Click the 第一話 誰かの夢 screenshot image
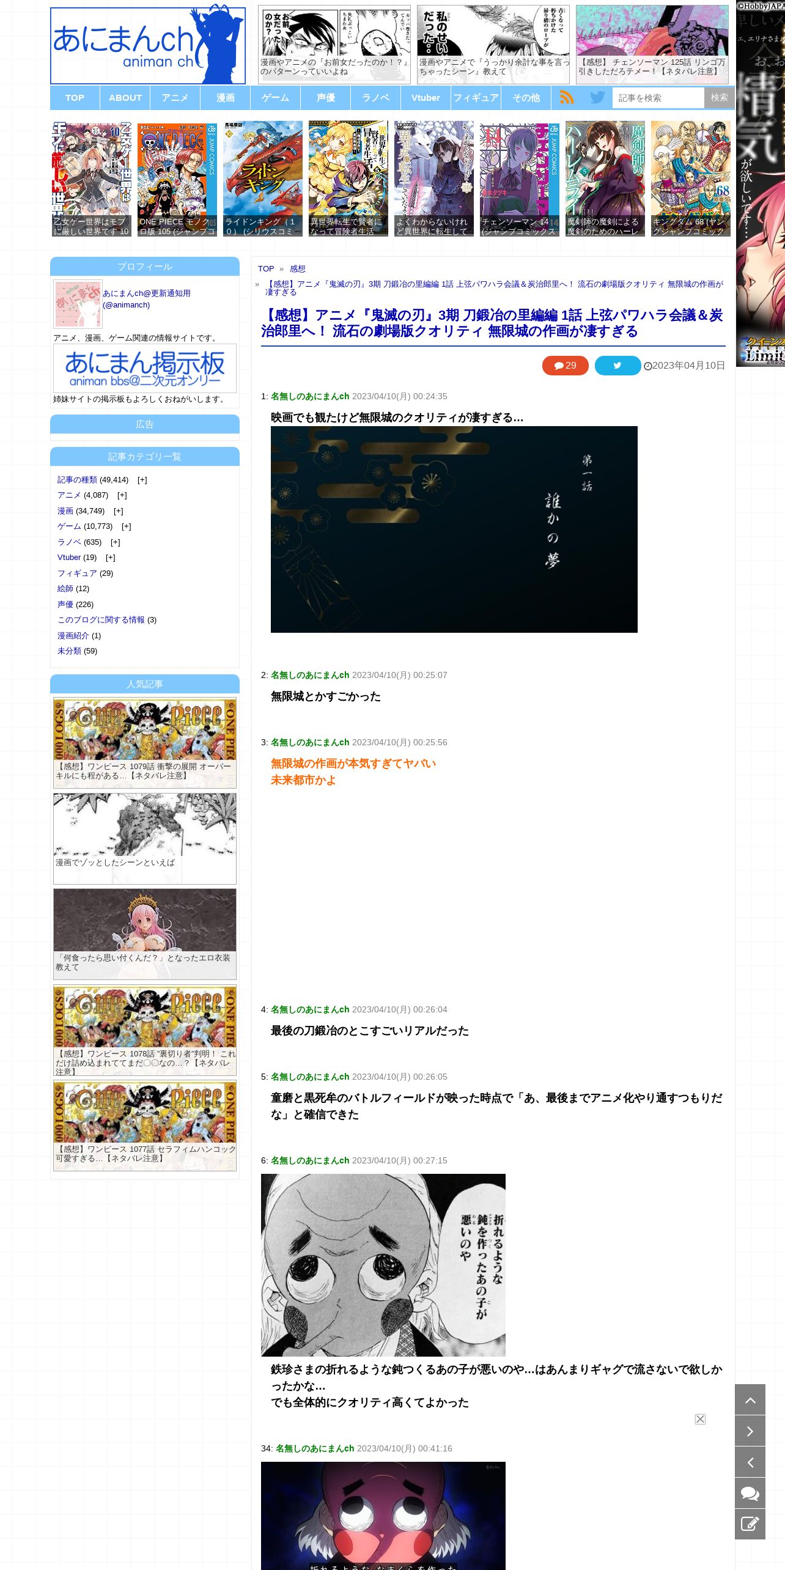This screenshot has width=785, height=1570. pyautogui.click(x=454, y=529)
